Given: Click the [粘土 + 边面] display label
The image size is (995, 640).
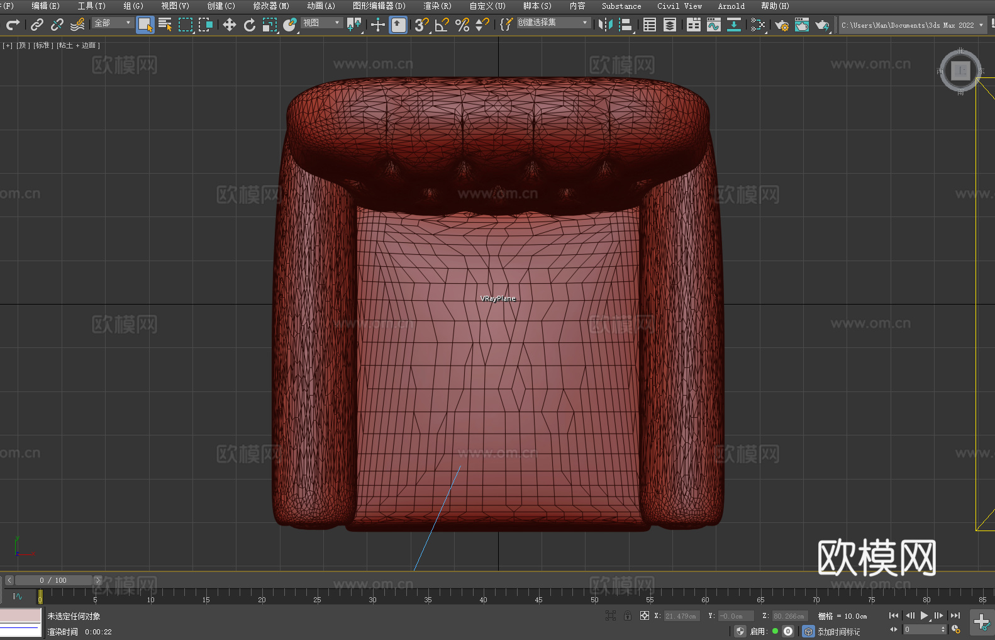Looking at the screenshot, I should click(x=79, y=45).
